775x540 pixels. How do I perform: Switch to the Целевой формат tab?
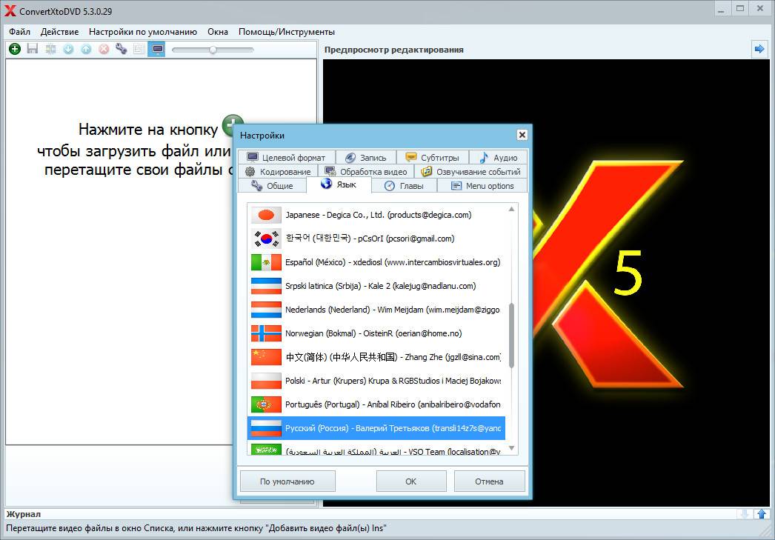pos(286,157)
